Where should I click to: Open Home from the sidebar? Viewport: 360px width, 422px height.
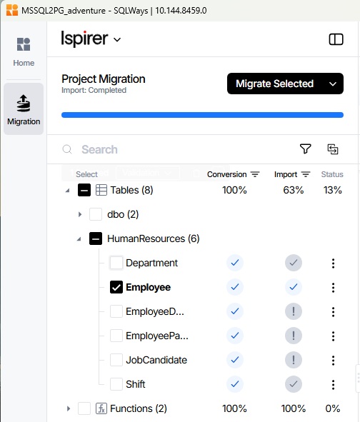pos(24,52)
